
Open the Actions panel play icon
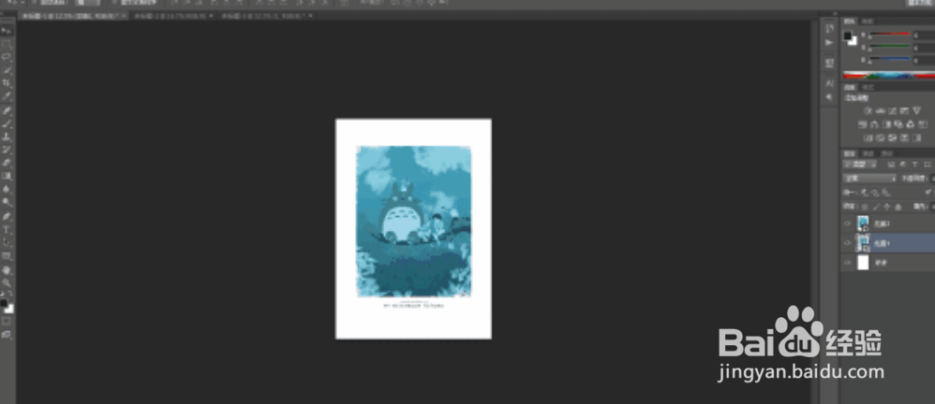click(x=829, y=43)
